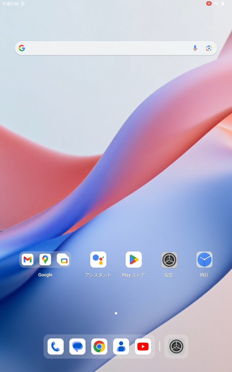Open the 設定 app on home screen
The image size is (232, 372).
coord(169,259)
